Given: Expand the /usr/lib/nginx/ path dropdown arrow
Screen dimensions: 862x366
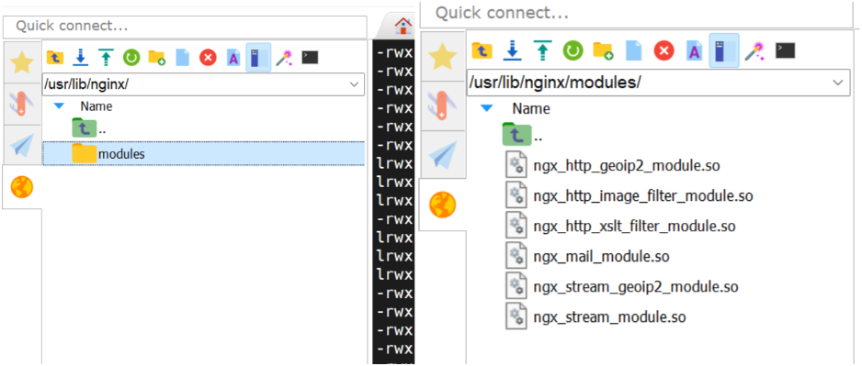Looking at the screenshot, I should coord(355,85).
